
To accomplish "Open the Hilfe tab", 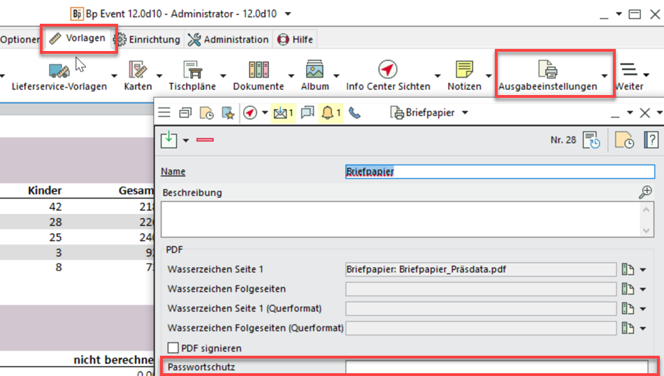I will (x=295, y=40).
